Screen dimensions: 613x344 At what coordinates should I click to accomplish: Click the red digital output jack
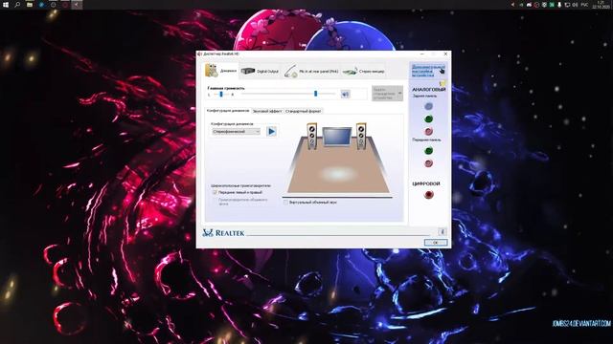coord(428,194)
